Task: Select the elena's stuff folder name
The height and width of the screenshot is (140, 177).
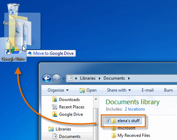Action: point(128,121)
